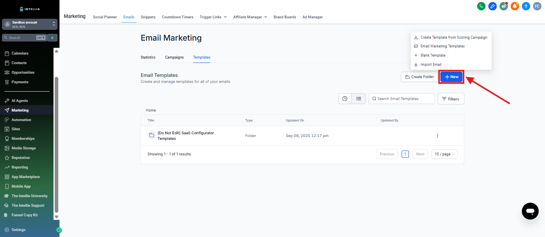This screenshot has height=237, width=545.
Task: Open the three-dot row actions menu
Action: (437, 136)
